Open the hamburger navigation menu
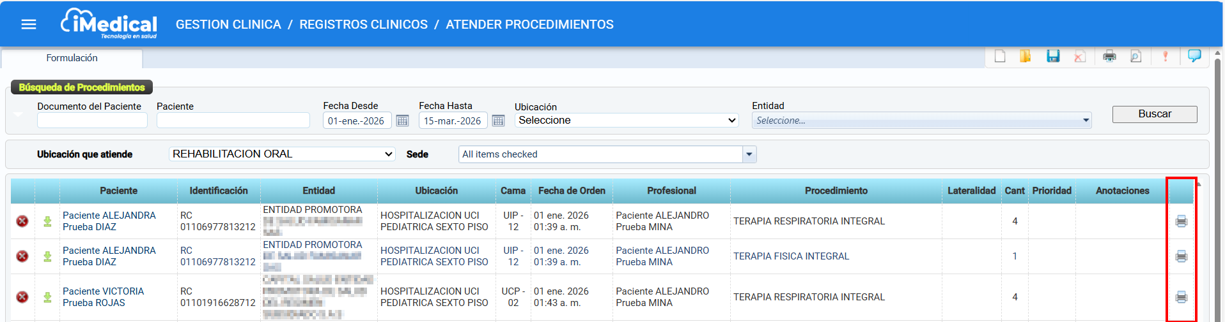Viewport: 1225px width, 322px height. pyautogui.click(x=29, y=24)
